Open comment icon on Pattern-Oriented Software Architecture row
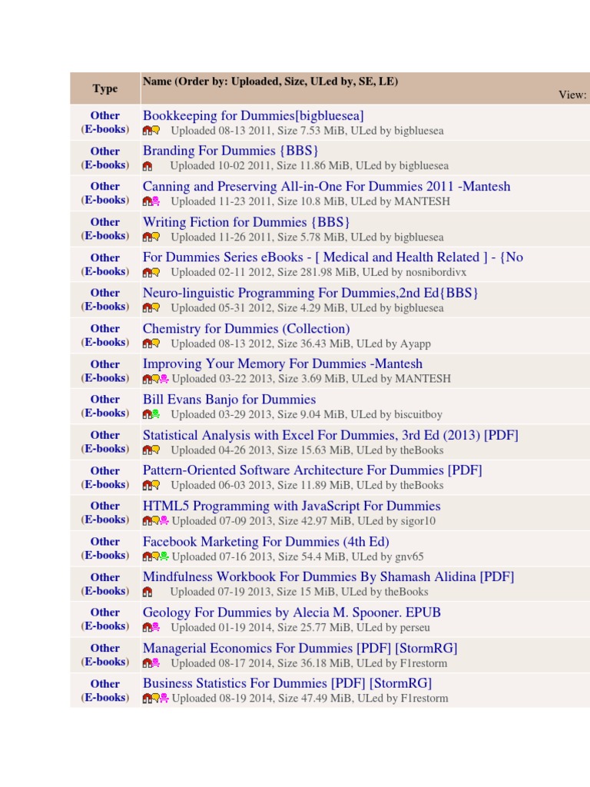Viewport: 590px width, 787px height. [x=155, y=485]
